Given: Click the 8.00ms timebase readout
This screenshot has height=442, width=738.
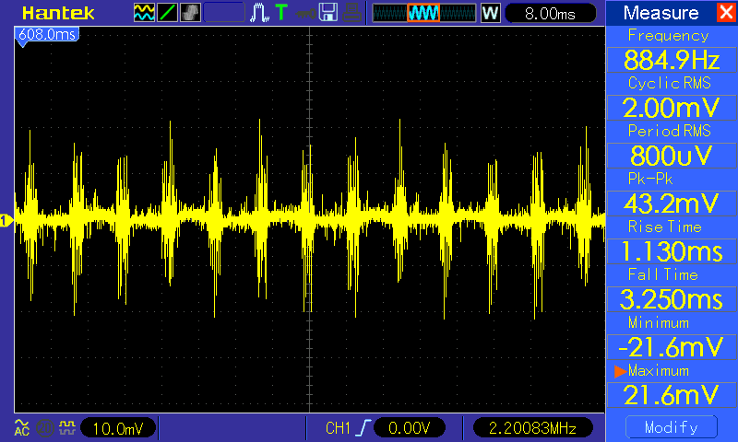Looking at the screenshot, I should [550, 13].
